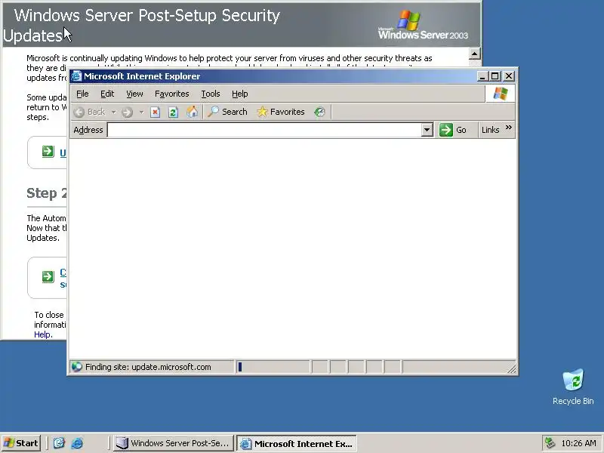Click the Links toolbar label
This screenshot has width=604, height=453.
pos(490,130)
